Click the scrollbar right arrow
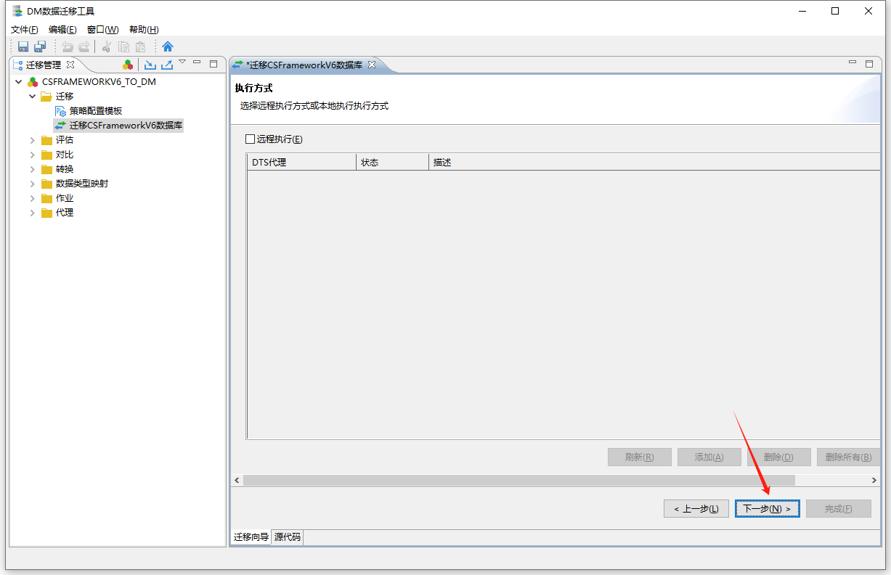Screen dimensions: 891x575 [874, 481]
